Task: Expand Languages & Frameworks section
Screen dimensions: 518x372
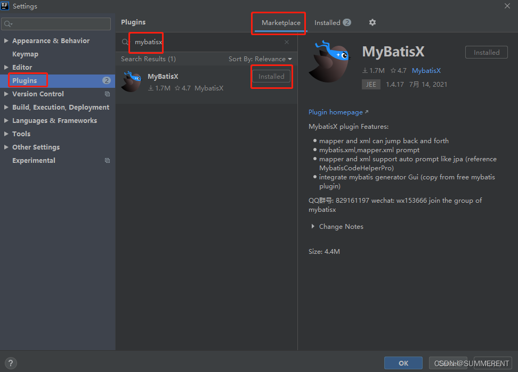Action: pos(6,121)
